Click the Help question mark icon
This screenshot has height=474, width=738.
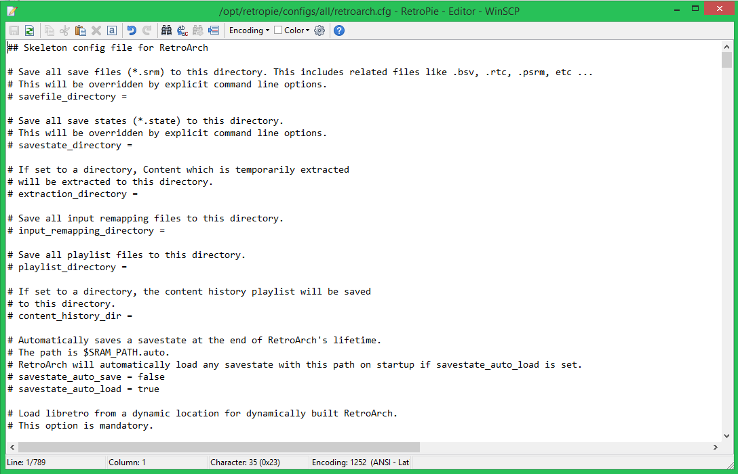(x=338, y=30)
